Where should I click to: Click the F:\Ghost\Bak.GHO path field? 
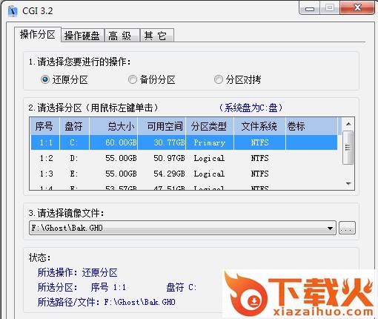[176, 228]
